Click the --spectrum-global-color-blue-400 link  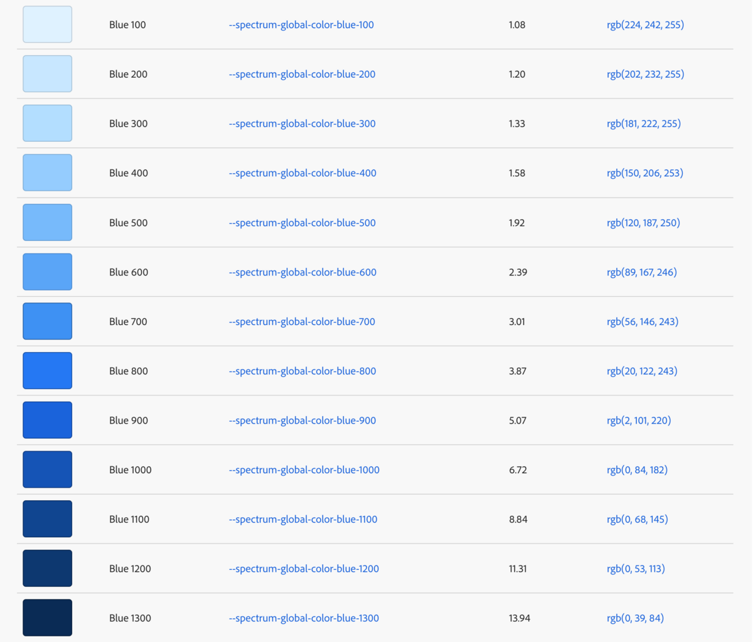[302, 173]
